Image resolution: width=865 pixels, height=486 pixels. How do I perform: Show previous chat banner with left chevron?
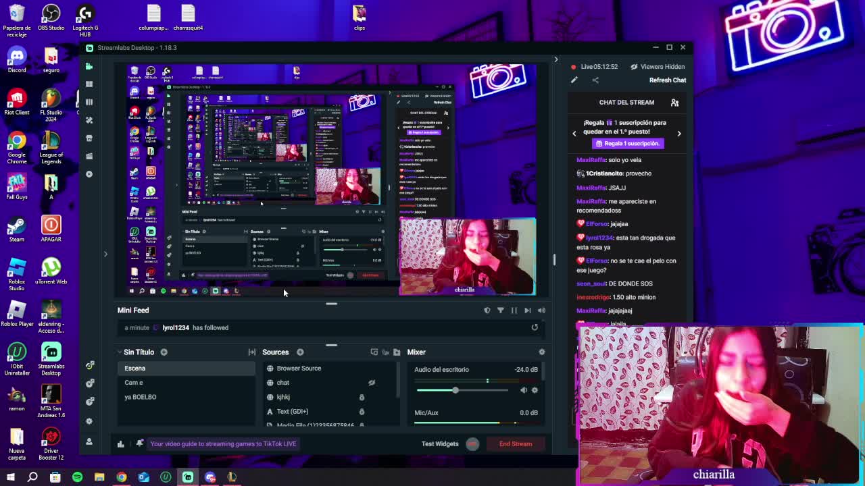pos(574,133)
